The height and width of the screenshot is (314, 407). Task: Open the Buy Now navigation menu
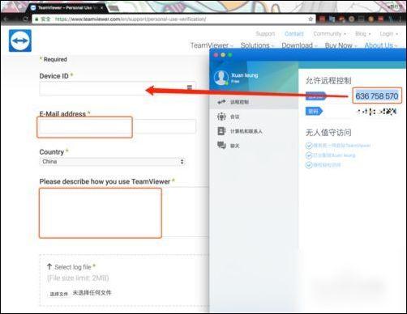[x=341, y=45]
